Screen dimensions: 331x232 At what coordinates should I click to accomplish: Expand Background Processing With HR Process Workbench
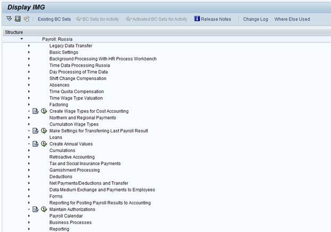point(29,59)
